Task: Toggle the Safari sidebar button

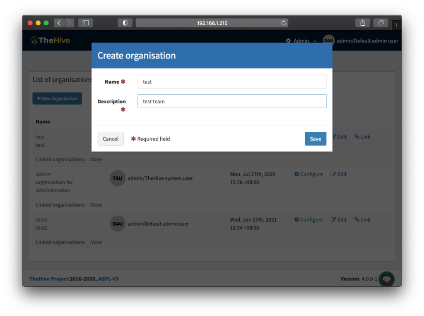Action: pos(86,23)
